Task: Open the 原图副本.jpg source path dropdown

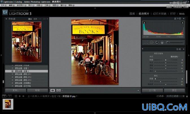Action: [70, 96]
